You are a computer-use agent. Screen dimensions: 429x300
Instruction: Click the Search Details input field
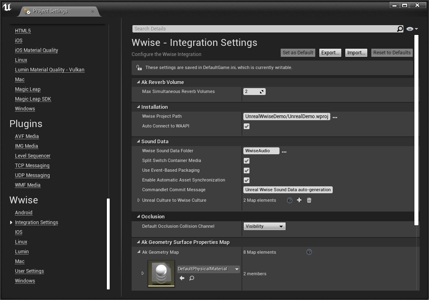(x=264, y=29)
